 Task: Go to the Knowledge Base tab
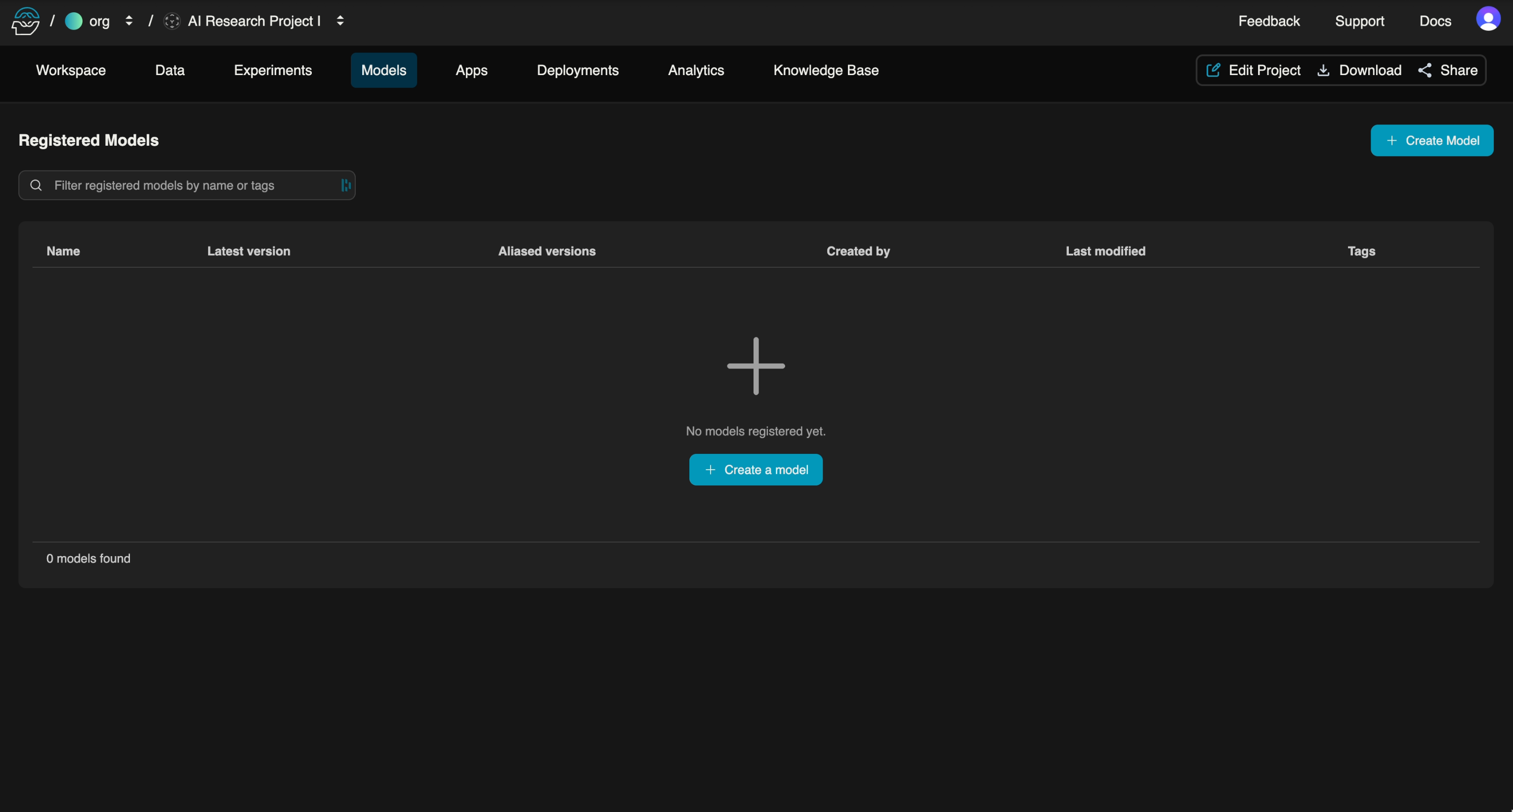point(825,71)
